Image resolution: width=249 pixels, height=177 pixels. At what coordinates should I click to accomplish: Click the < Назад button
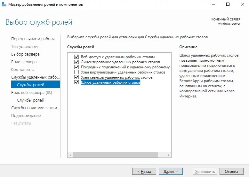click(x=144, y=172)
